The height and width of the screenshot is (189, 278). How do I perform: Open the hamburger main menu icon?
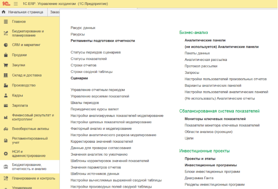click(x=16, y=4)
